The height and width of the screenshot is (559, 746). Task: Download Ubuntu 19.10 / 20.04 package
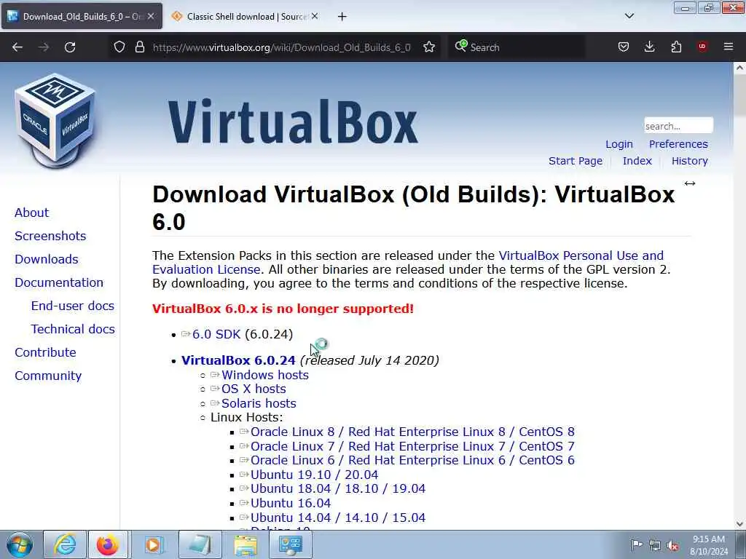click(x=315, y=475)
